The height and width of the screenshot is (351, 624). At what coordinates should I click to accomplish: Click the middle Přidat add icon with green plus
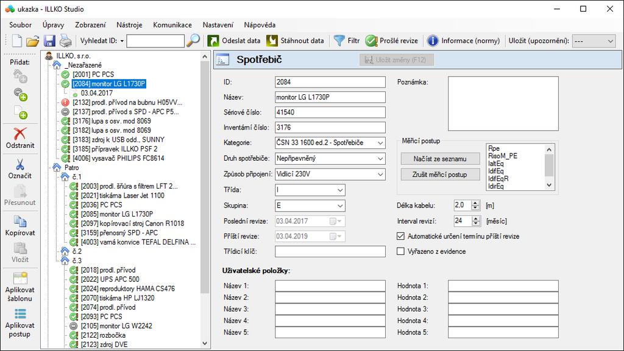click(20, 94)
